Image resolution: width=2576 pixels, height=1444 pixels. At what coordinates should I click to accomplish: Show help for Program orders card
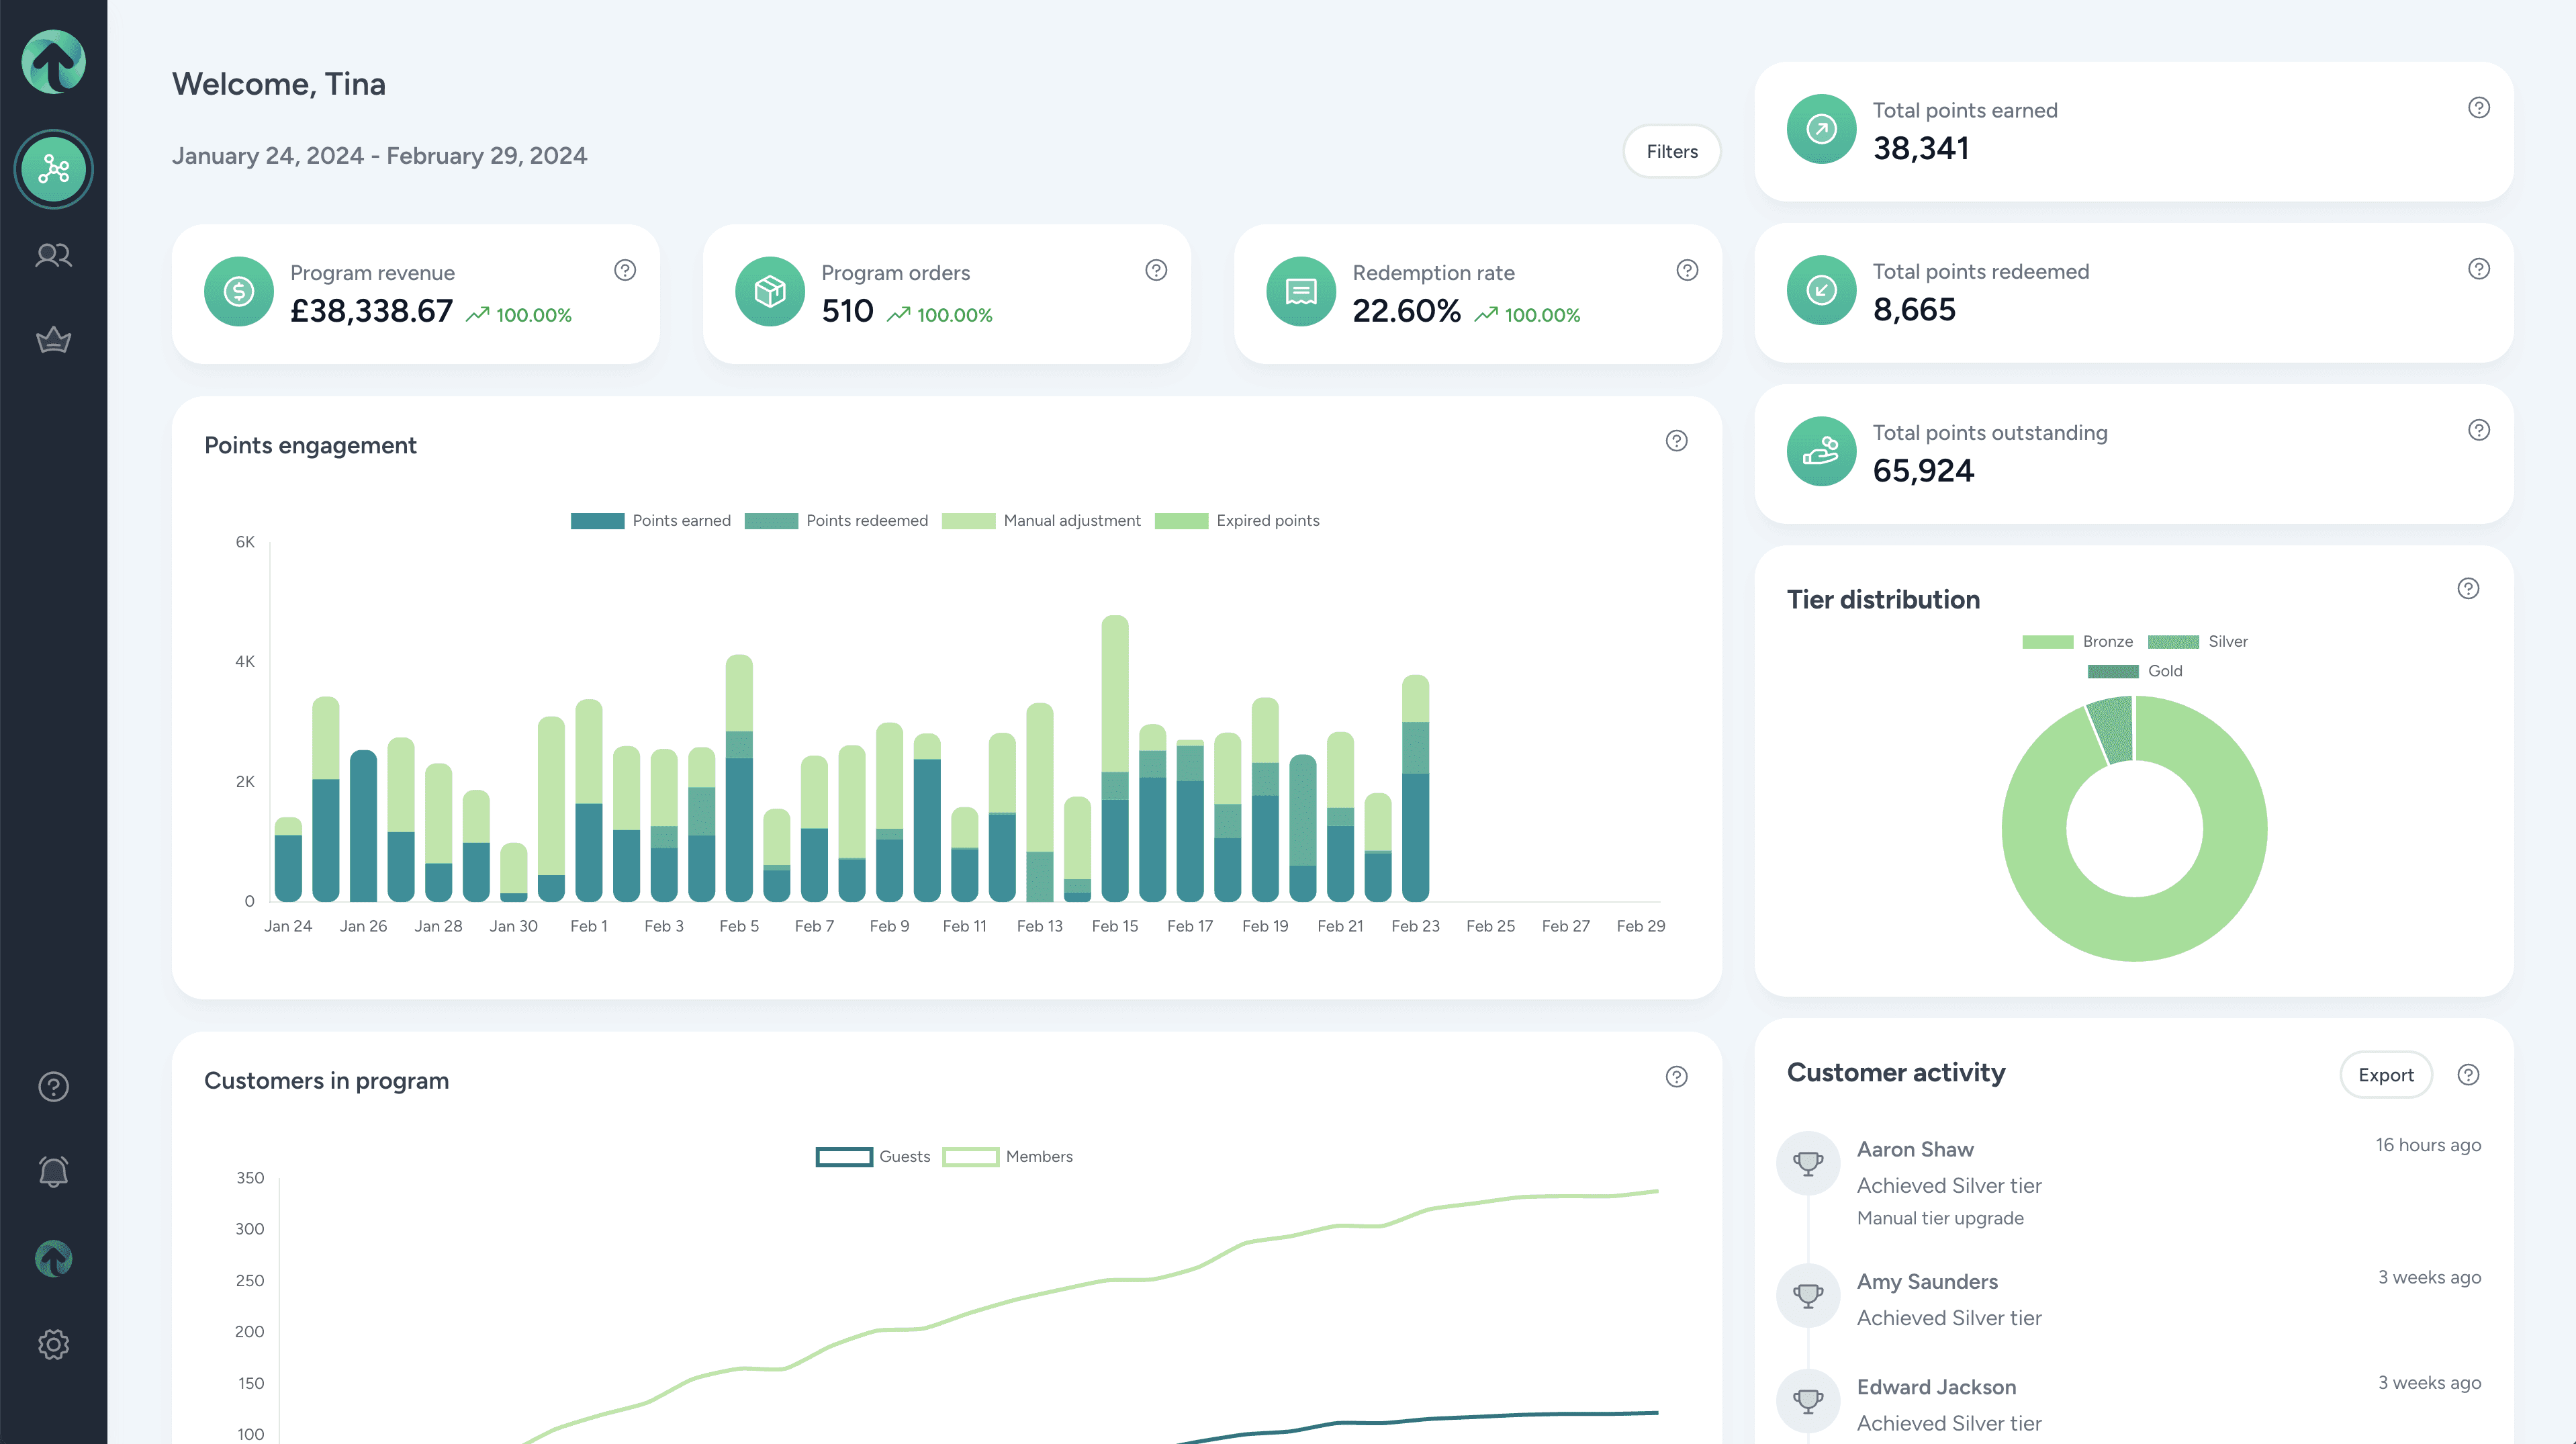tap(1156, 270)
